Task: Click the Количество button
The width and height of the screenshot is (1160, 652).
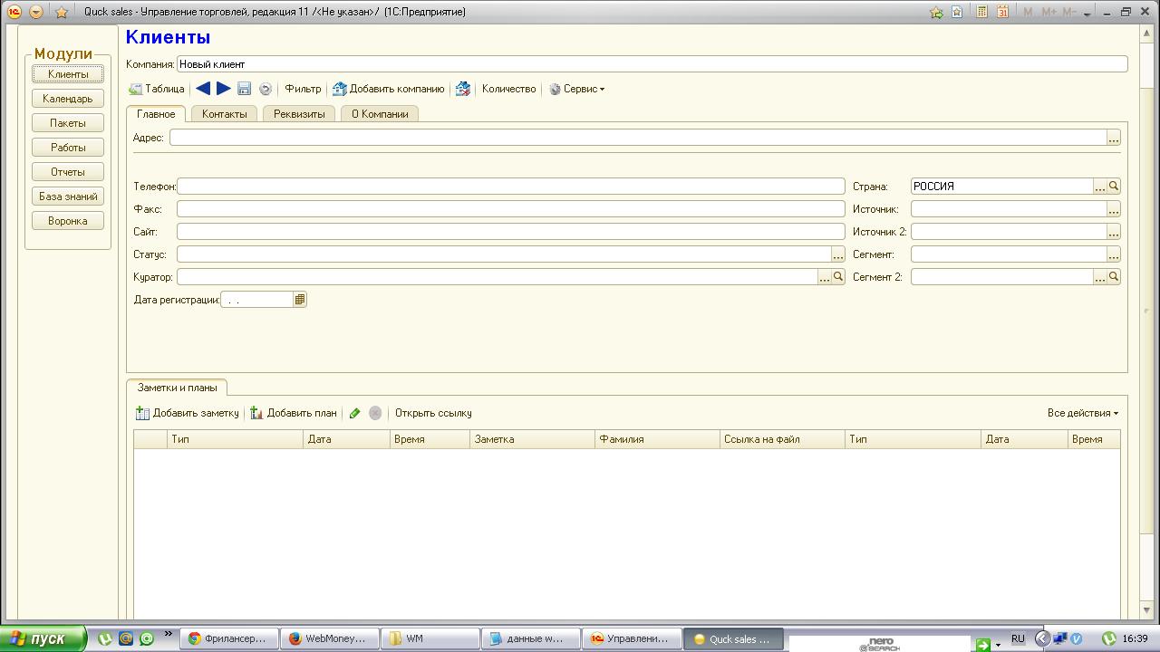Action: 508,89
